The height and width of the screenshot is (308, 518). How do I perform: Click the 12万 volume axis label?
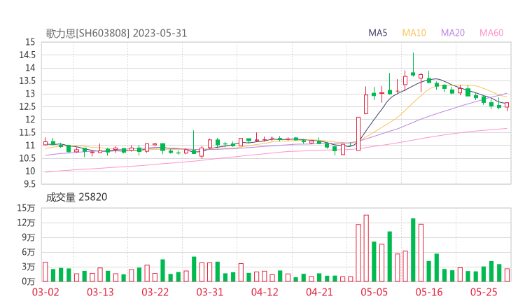[x=26, y=223]
